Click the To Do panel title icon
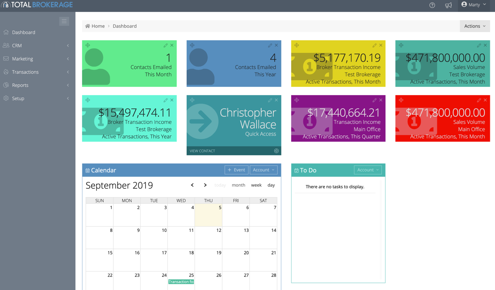Viewport: 495px width, 290px height. pyautogui.click(x=296, y=171)
